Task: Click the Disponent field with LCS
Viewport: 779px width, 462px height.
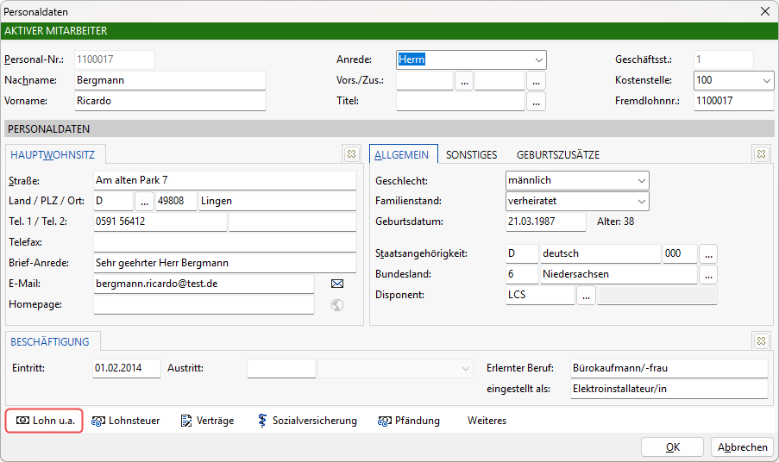Action: tap(541, 296)
